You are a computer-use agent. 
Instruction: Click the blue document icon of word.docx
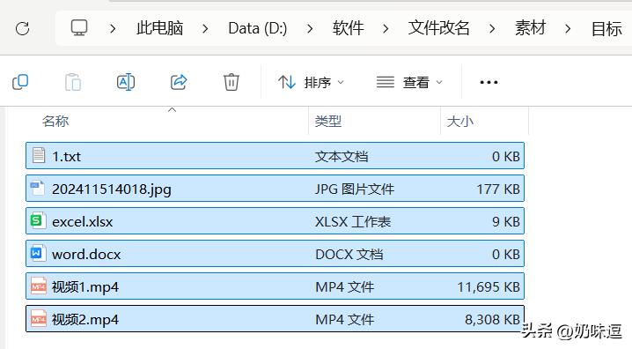[38, 254]
